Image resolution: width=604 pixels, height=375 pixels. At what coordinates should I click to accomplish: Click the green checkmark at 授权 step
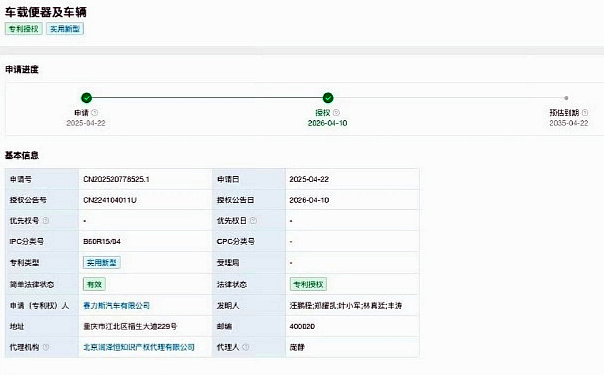328,98
